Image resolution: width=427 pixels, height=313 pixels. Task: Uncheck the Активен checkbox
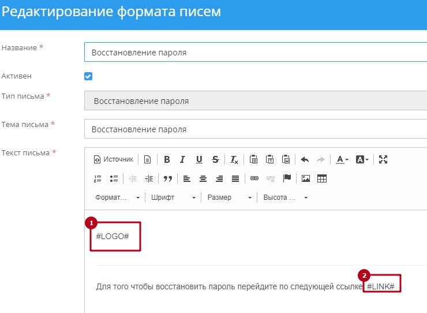pos(88,76)
